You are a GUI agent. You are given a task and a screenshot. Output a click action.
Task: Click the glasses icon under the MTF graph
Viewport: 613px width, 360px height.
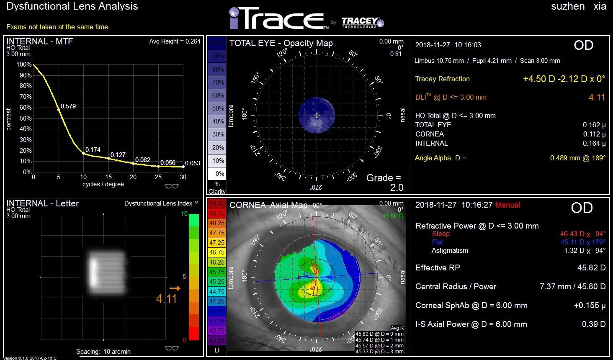172,186
